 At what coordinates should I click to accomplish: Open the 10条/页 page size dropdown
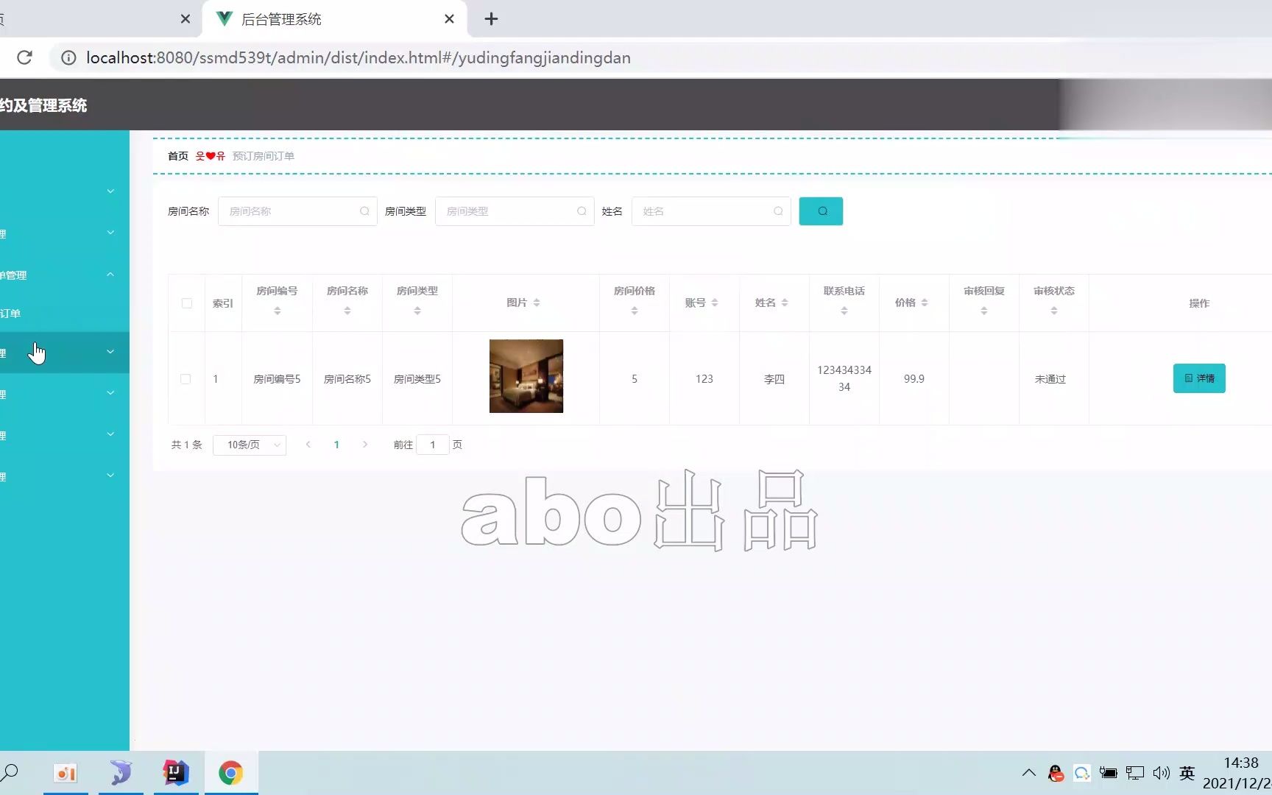pos(249,445)
